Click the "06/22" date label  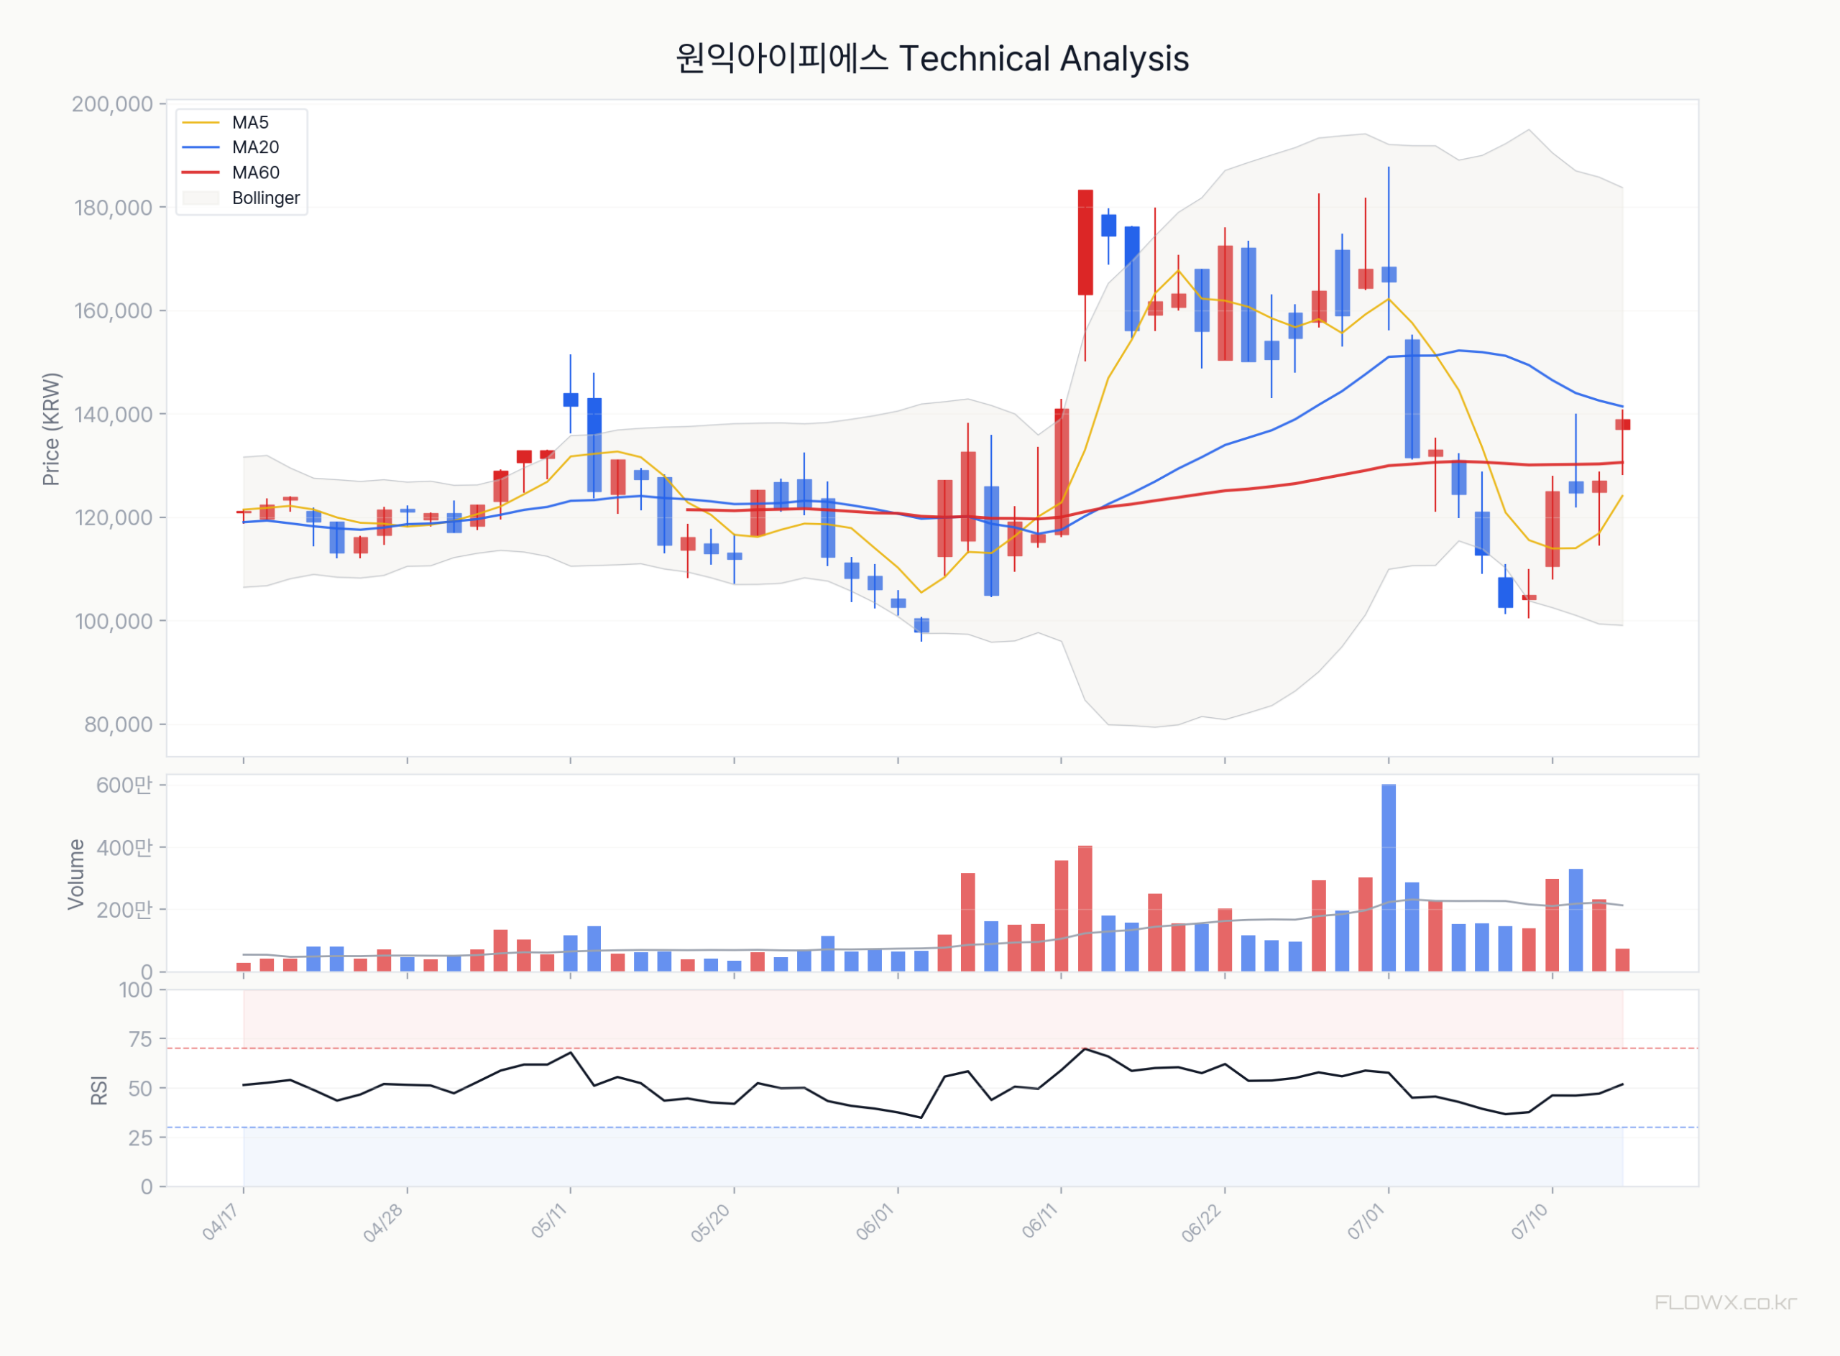coord(1202,1222)
